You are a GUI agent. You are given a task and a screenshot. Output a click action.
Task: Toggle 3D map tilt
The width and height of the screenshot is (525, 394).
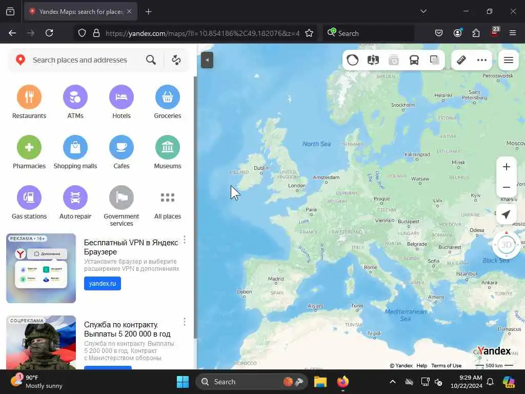[506, 245]
